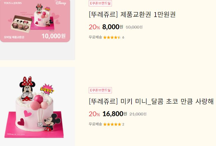This screenshot has width=216, height=146.
Task: Click the 무료배송 label on the voucher item
Action: [x=95, y=37]
